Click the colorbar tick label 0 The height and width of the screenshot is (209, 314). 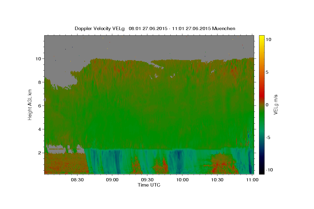(x=267, y=105)
